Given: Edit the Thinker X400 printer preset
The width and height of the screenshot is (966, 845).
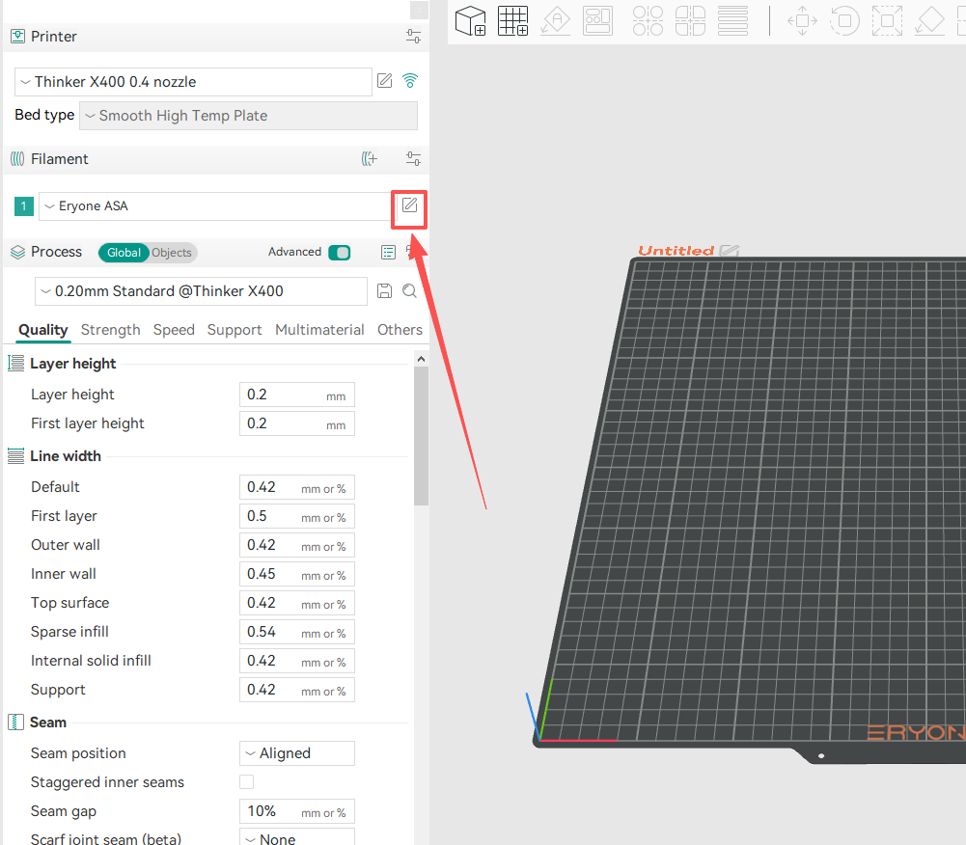Looking at the screenshot, I should (x=384, y=81).
